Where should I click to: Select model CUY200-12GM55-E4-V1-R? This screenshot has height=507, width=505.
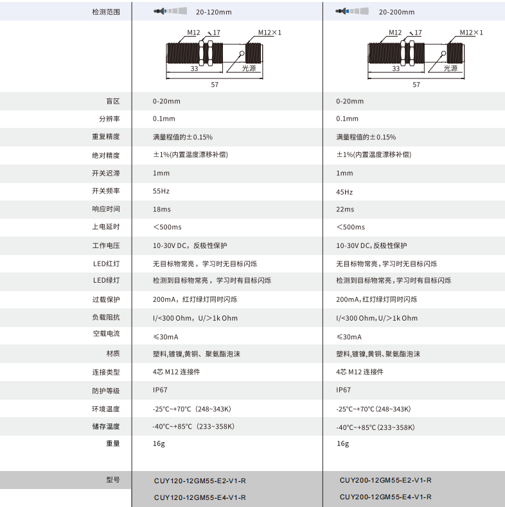(385, 497)
